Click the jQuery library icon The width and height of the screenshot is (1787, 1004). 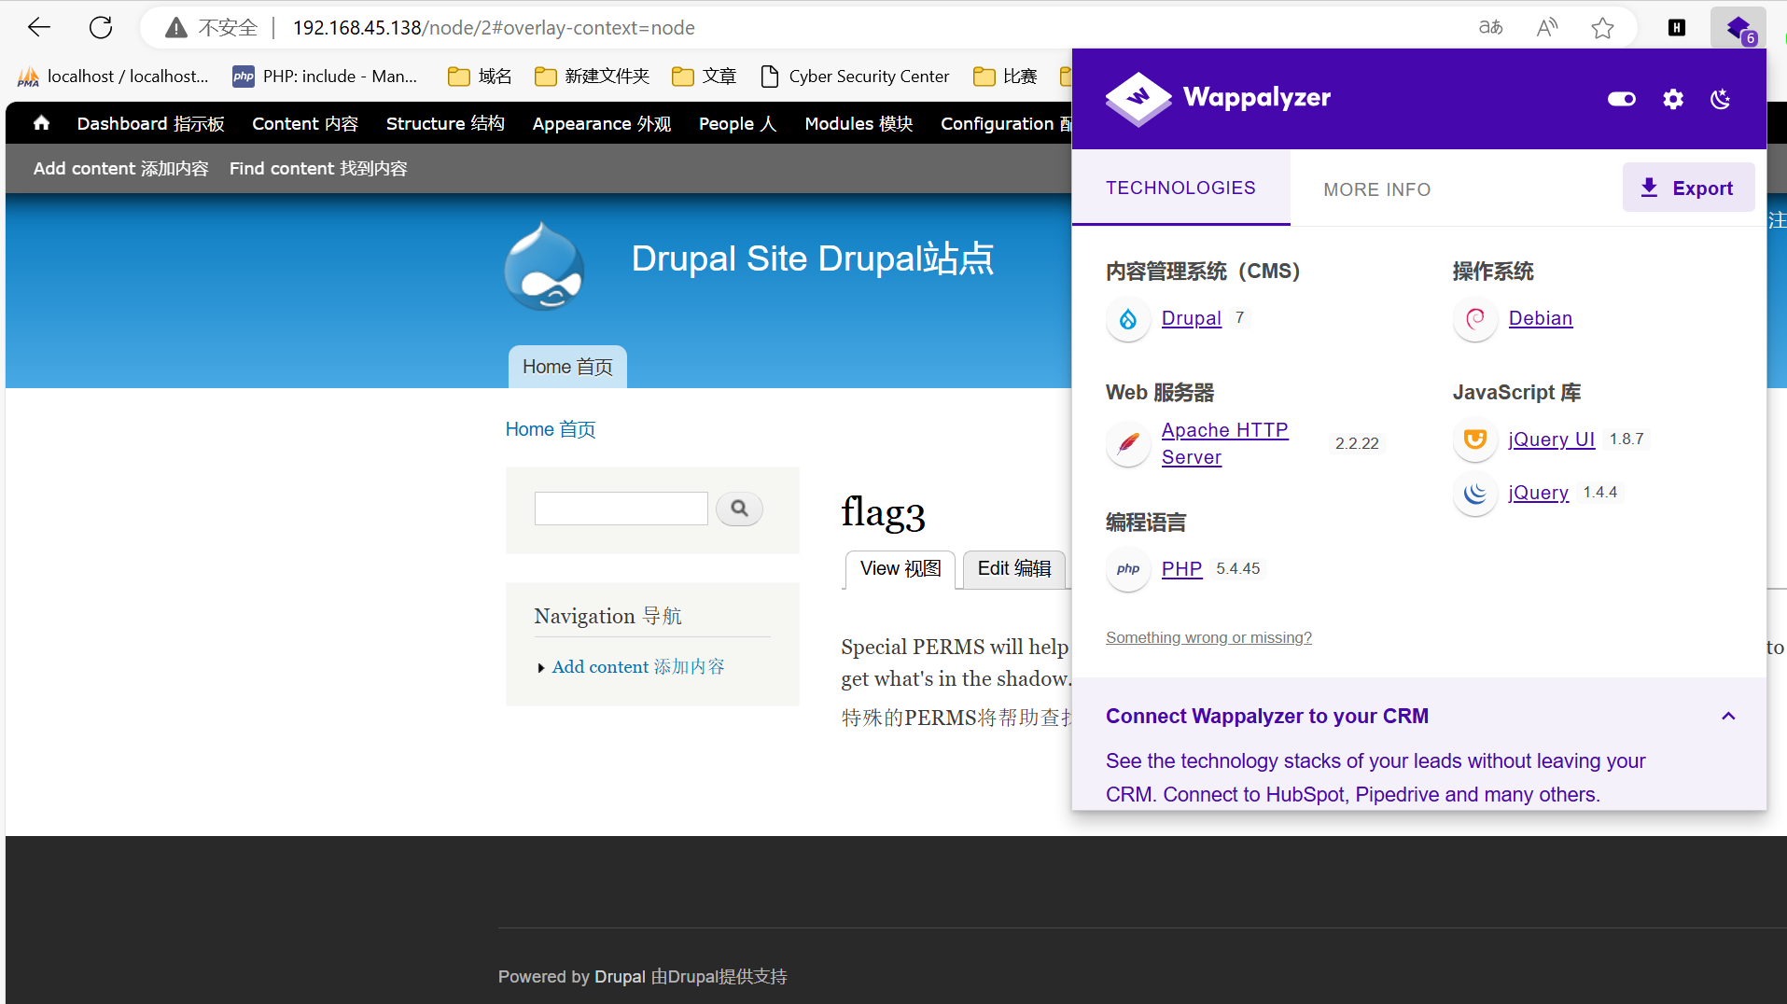pyautogui.click(x=1475, y=493)
